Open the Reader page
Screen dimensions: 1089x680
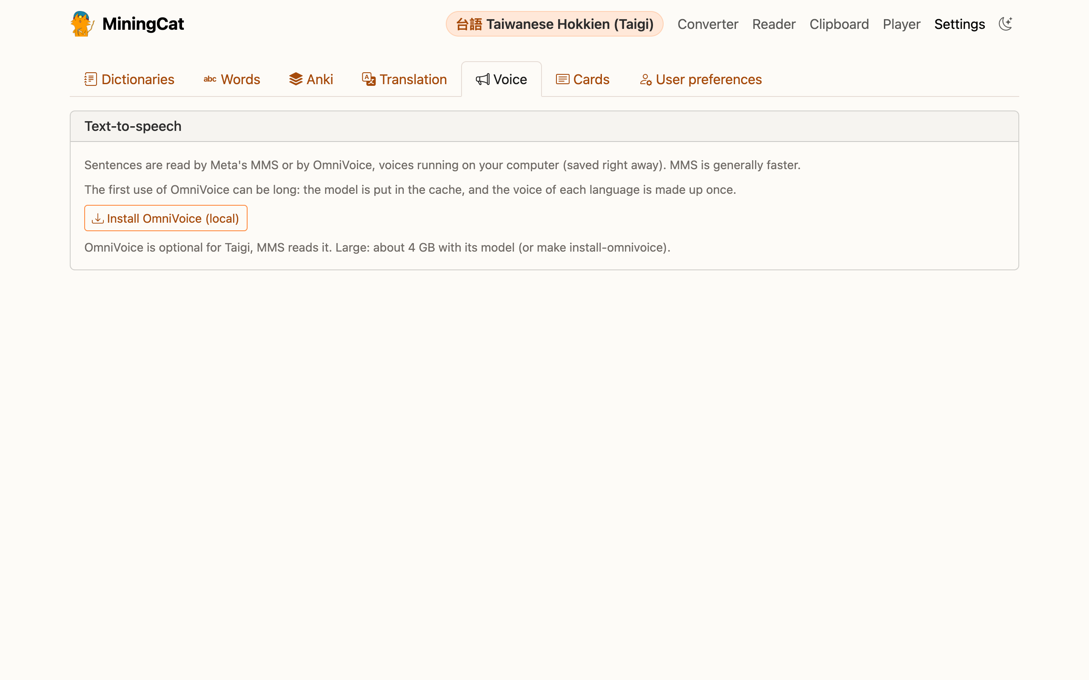773,24
